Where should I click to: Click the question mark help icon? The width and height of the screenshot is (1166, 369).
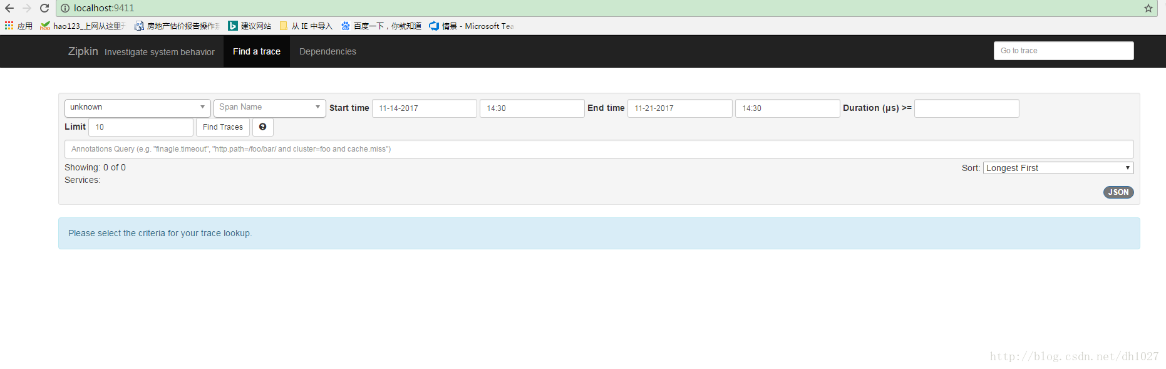[x=263, y=127]
